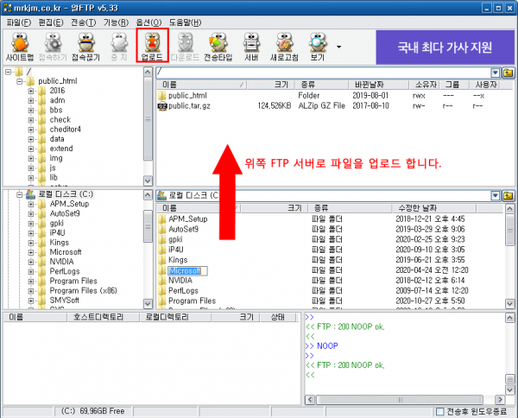Toggle 전송후 윈도우종료 checkbox
Viewport: 518px width, 418px height.
tap(439, 412)
